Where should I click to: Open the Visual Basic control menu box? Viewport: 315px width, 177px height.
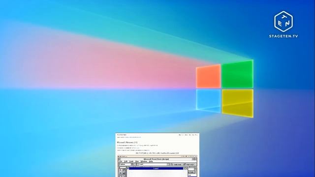(x=119, y=159)
